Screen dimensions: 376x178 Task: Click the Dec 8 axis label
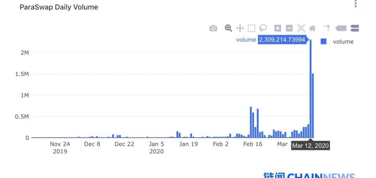click(92, 144)
